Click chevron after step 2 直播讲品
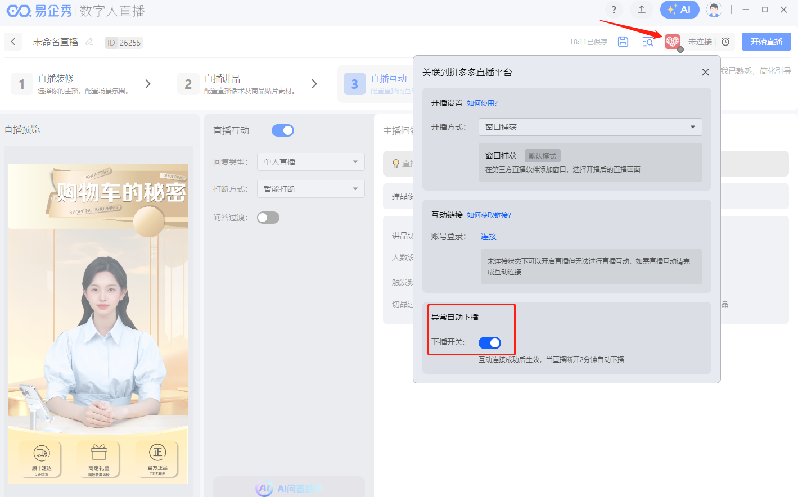This screenshot has height=497, width=798. click(x=314, y=84)
